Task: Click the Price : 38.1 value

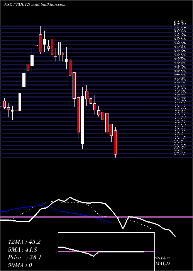Action: point(24,257)
